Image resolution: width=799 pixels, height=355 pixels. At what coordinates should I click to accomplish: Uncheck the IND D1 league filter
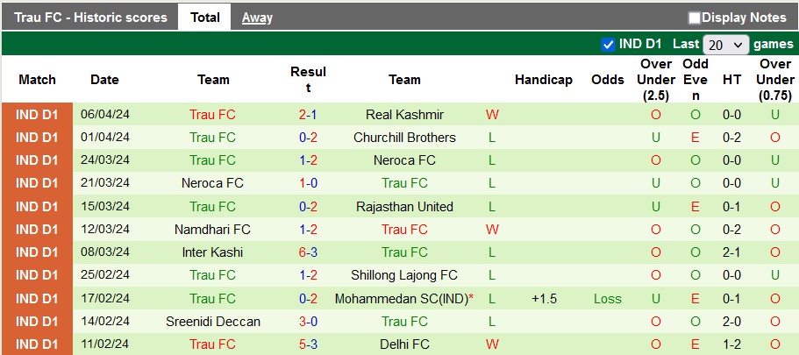tap(608, 44)
